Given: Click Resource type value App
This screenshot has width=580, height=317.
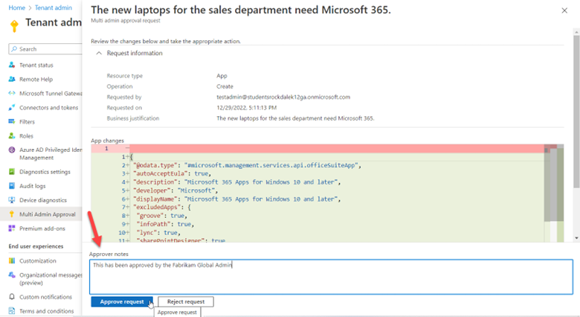Looking at the screenshot, I should (222, 76).
